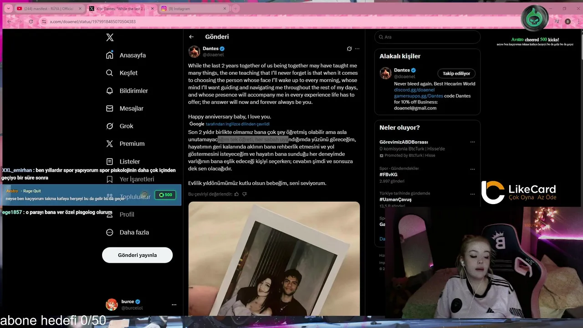Image resolution: width=583 pixels, height=328 pixels.
Task: Open Daha fazla circle icon
Action: (109, 232)
